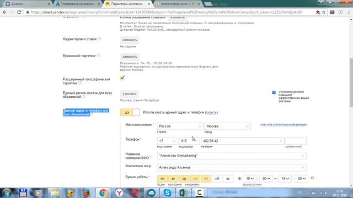Open help hint next to Временной таргетинг
353x198 pixels.
(98, 56)
